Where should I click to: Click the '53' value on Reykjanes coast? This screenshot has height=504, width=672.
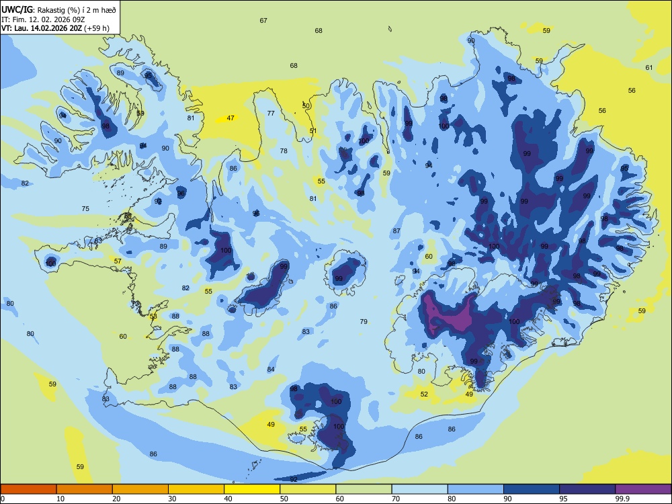pyautogui.click(x=153, y=317)
